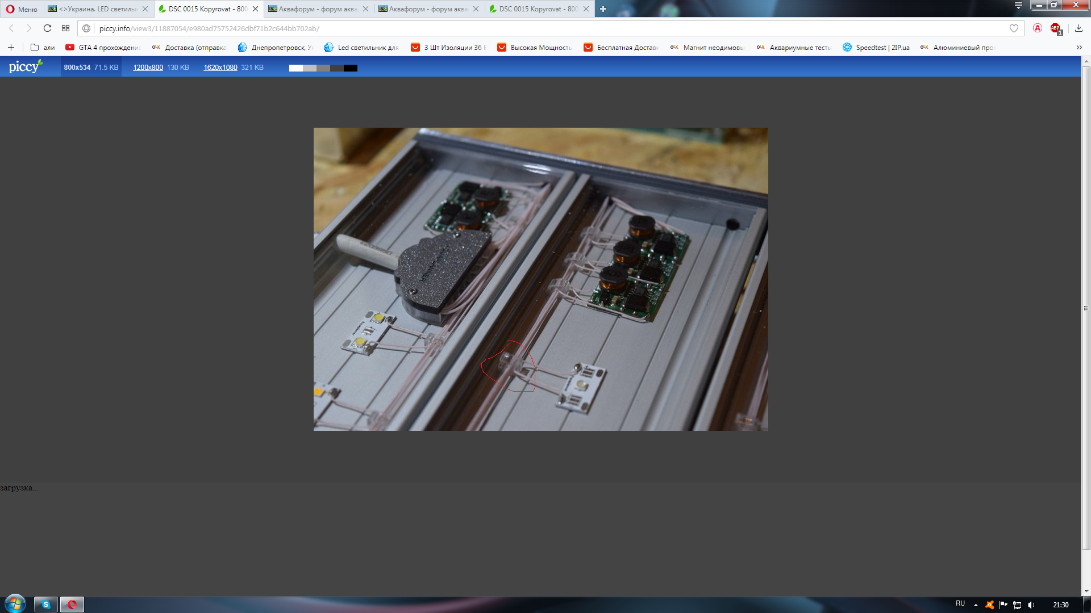
Task: Click the browser reload page icon
Action: tap(47, 28)
